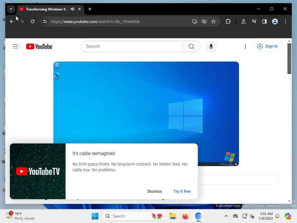The width and height of the screenshot is (297, 223).
Task: Click the cloud sync tray icon
Action: 236,216
